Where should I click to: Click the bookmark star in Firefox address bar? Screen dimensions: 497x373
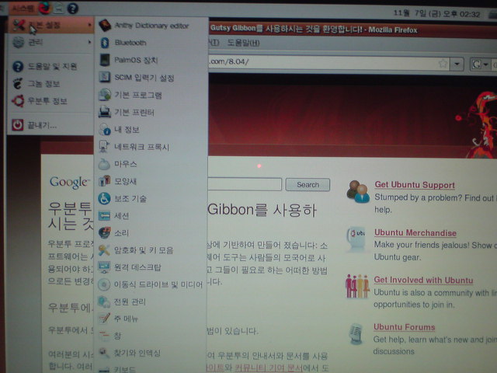tap(443, 64)
